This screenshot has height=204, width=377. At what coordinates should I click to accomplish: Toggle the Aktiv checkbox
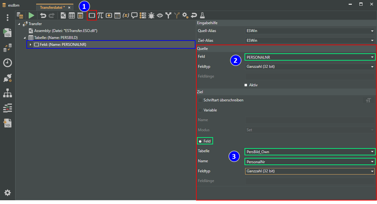[x=246, y=85]
